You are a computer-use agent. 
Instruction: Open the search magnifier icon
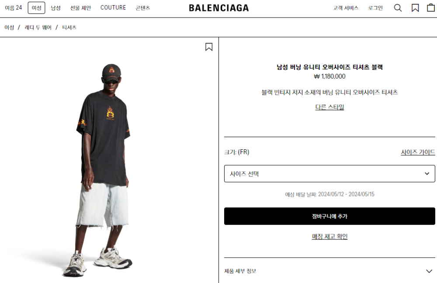point(398,8)
